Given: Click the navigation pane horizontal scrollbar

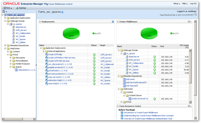Looking at the screenshot, I should coord(19,119).
